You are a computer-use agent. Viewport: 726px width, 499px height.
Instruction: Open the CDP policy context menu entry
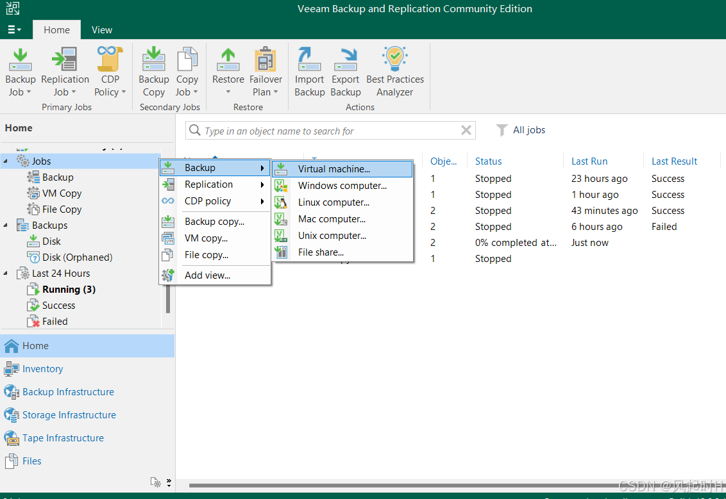coord(215,201)
